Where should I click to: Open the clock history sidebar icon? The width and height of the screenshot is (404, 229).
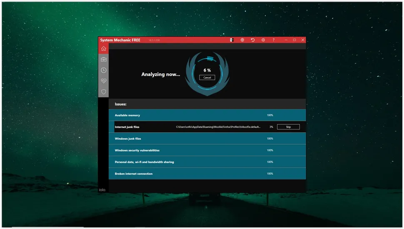pyautogui.click(x=103, y=70)
